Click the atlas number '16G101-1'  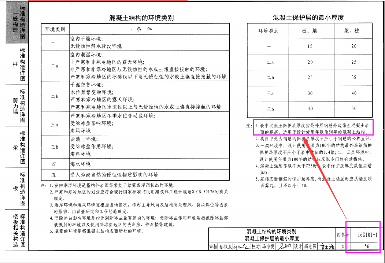pyautogui.click(x=367, y=235)
